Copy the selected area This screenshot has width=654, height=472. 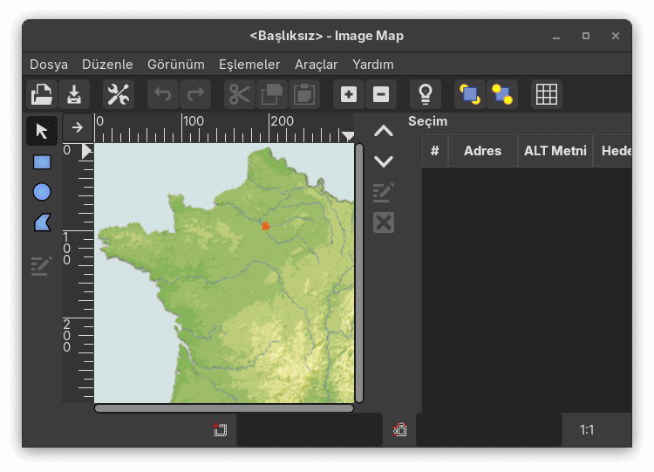click(271, 94)
